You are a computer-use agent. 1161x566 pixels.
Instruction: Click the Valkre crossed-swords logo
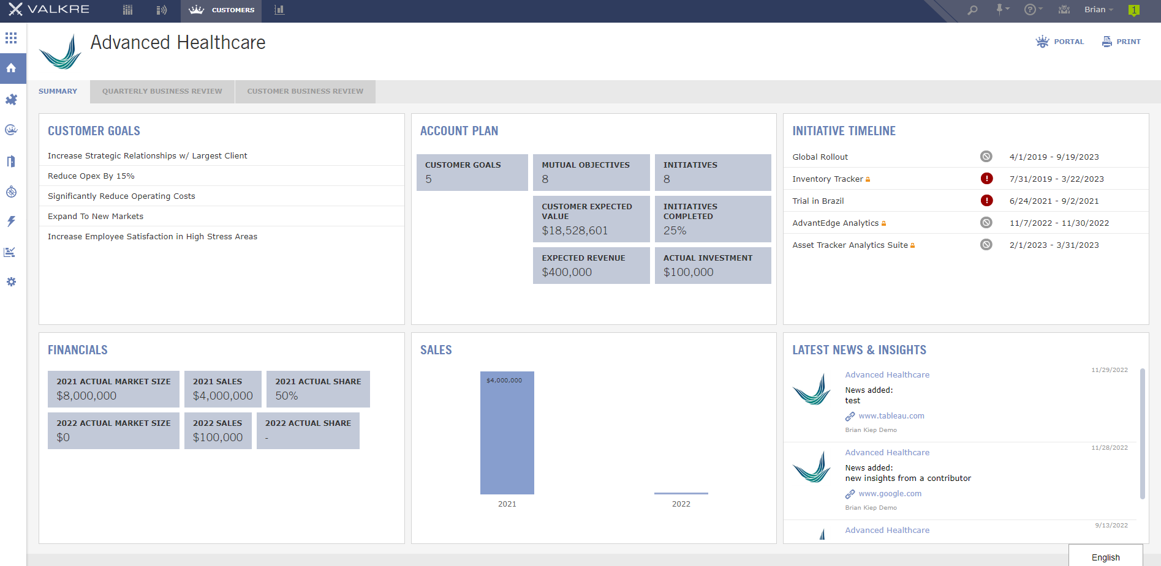15,9
